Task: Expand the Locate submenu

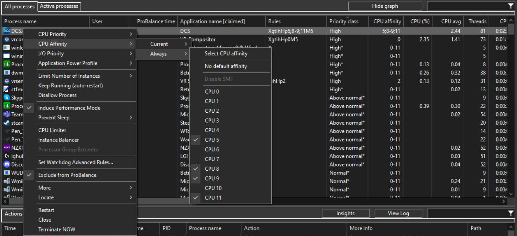Action: (x=80, y=197)
